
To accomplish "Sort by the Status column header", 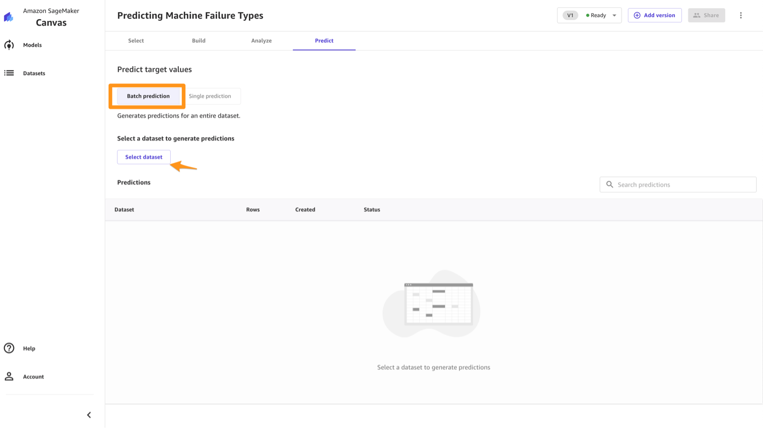I will 372,210.
